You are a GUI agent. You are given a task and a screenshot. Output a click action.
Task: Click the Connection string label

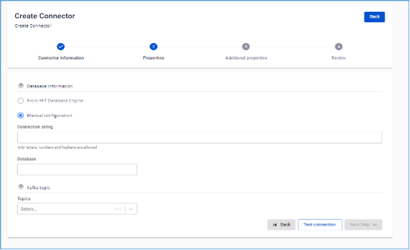tap(35, 127)
